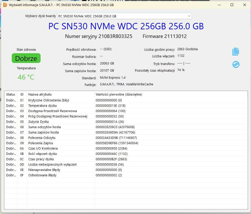
Task: Click the ID cell 0D
Action: 22,165
